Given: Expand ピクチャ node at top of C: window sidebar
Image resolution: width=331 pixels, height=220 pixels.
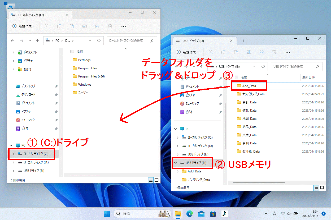Looking at the screenshot, I should (13, 61).
